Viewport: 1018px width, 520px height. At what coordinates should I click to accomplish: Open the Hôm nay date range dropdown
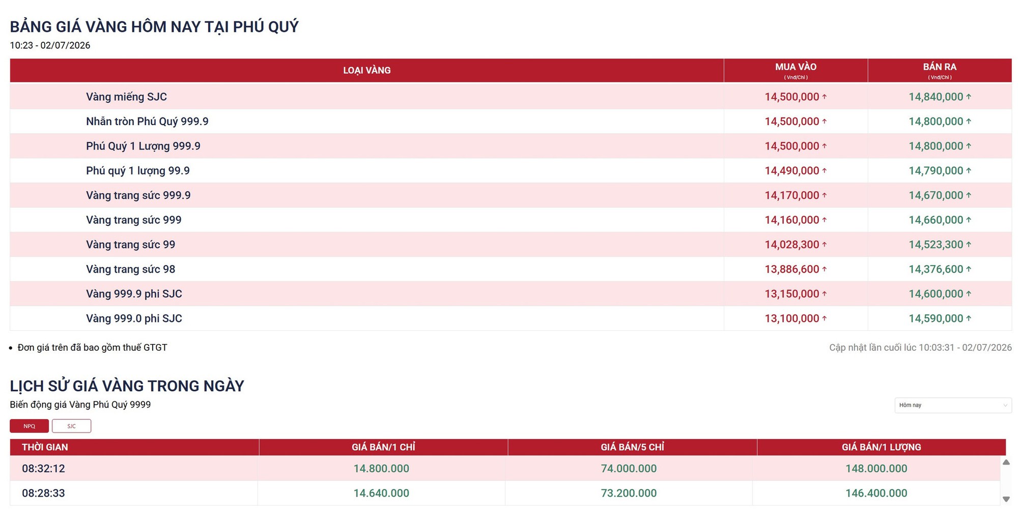[x=953, y=405]
